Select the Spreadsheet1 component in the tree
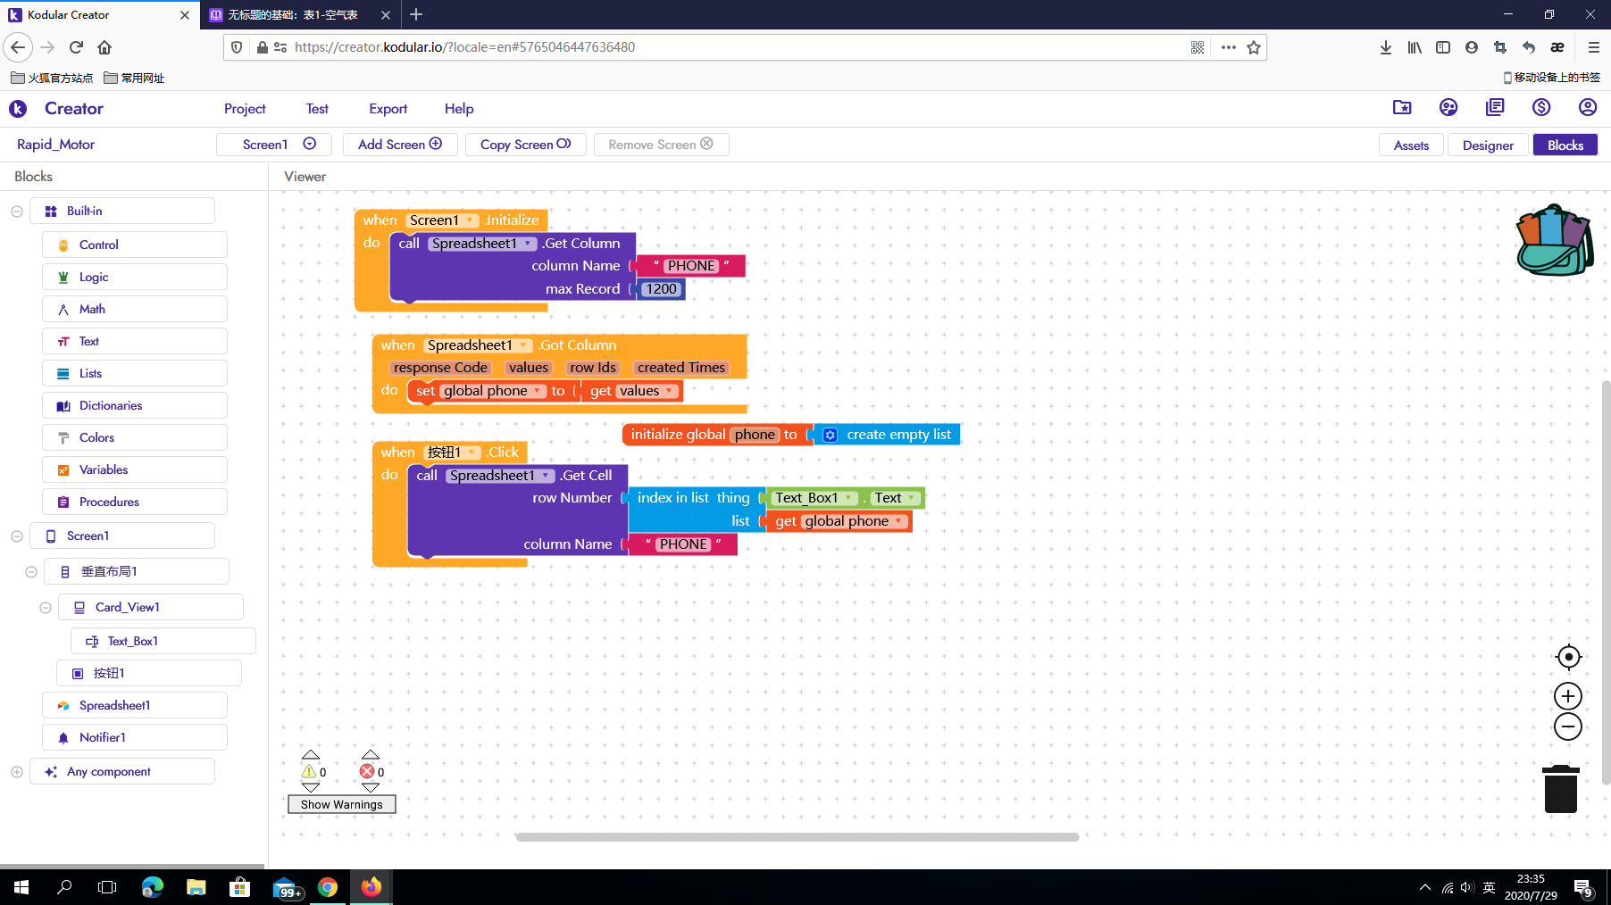Screen dimensions: 1611x905 point(135,705)
